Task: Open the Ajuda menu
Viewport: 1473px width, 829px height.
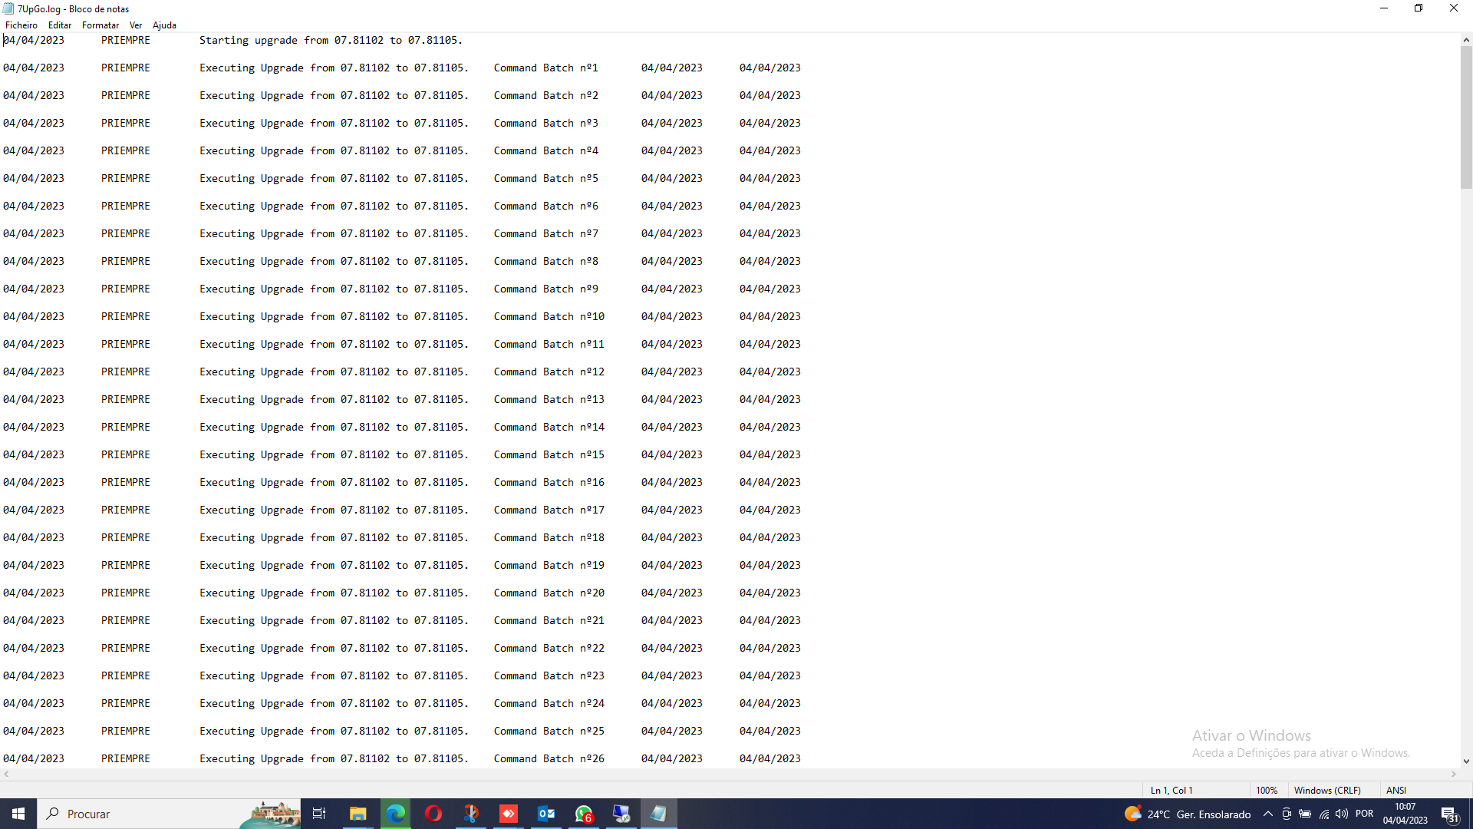Action: [x=164, y=25]
